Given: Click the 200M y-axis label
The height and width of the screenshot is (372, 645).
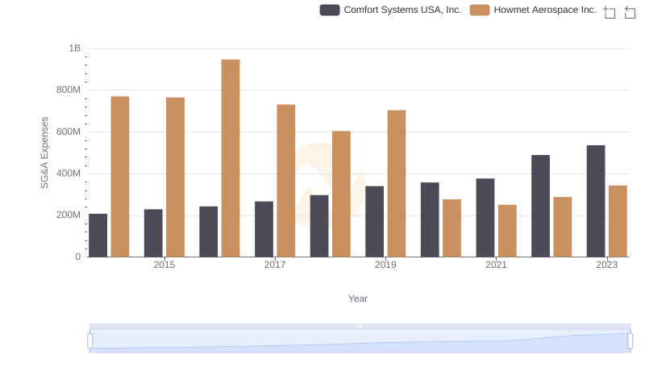Looking at the screenshot, I should point(69,215).
